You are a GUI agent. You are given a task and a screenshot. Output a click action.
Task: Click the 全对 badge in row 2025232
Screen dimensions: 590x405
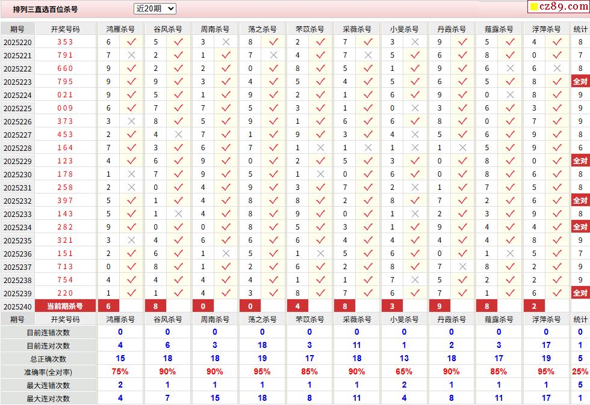coord(580,201)
